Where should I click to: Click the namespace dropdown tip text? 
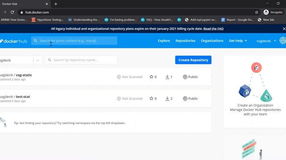(x=70, y=123)
